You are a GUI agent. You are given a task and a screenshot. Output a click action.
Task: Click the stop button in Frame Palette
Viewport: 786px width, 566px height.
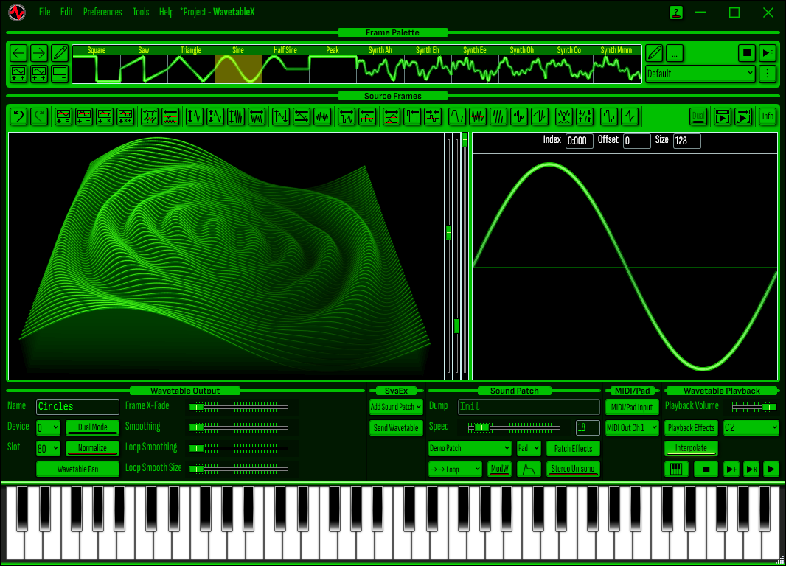[747, 53]
